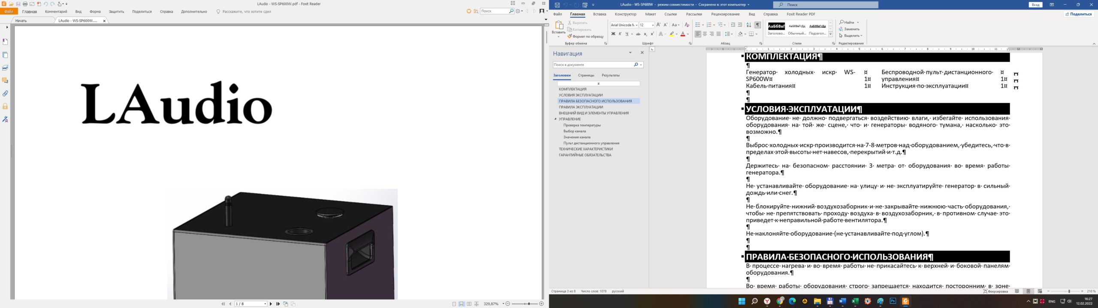The image size is (1098, 308).
Task: Toggle bold (Ж) formatting in Word
Action: pos(613,34)
